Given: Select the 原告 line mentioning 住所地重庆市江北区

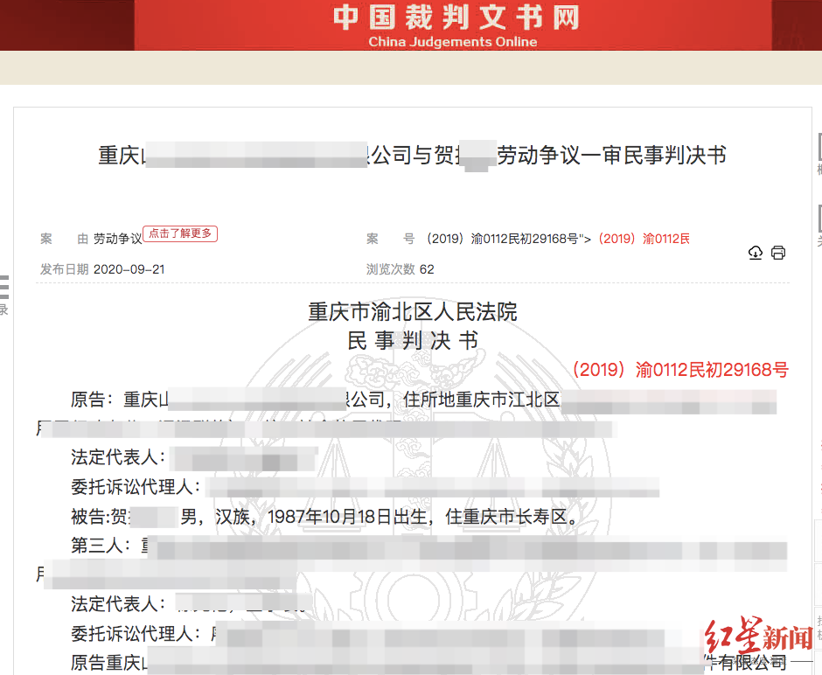Looking at the screenshot, I should coord(423,400).
